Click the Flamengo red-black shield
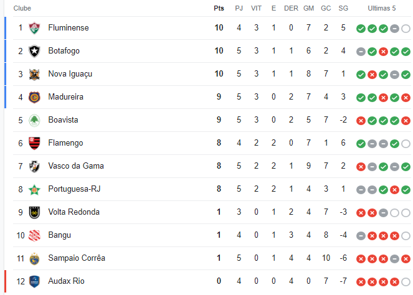Image resolution: width=413 pixels, height=295 pixels. (x=34, y=143)
